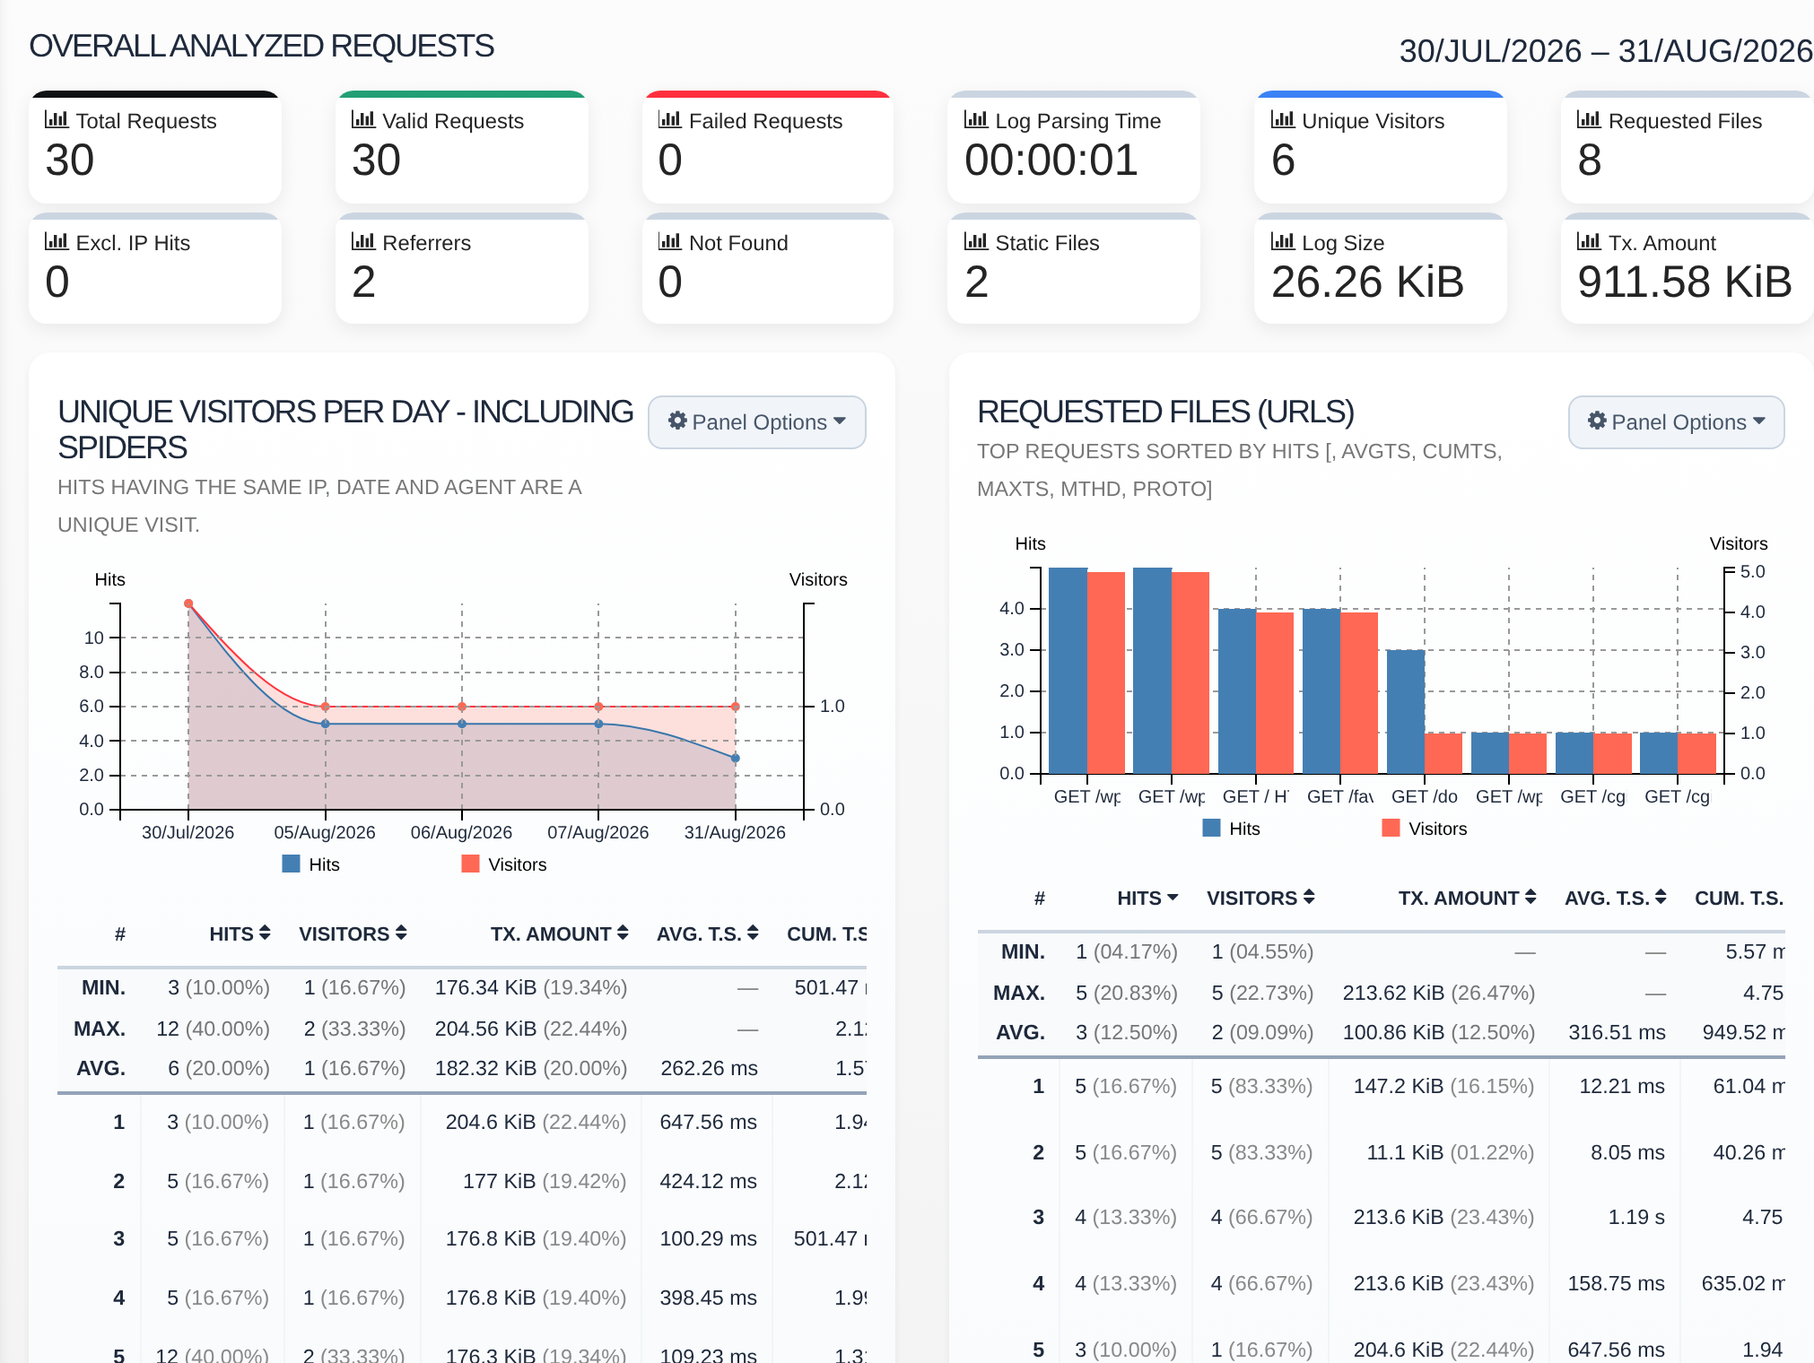
Task: Click the 647.56 ms cell in visitors row 1
Action: [708, 1122]
